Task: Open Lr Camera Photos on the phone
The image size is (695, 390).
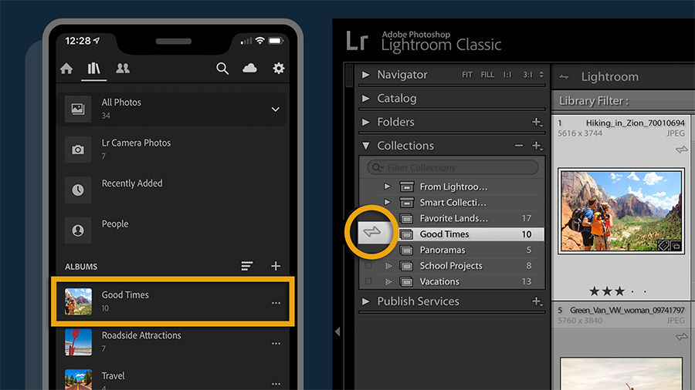Action: (x=173, y=149)
